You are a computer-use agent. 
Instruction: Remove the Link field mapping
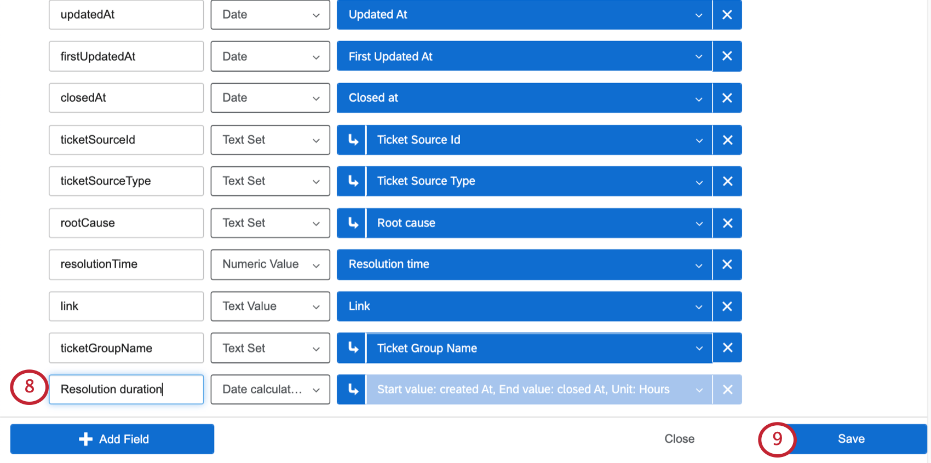tap(727, 306)
